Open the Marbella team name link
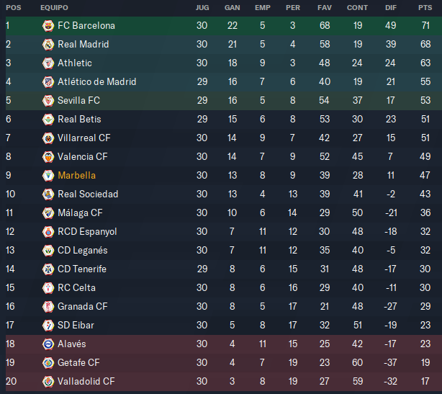Screen dimensions: 442x394 pyautogui.click(x=76, y=176)
